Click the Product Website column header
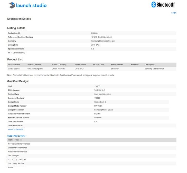 click(34, 65)
